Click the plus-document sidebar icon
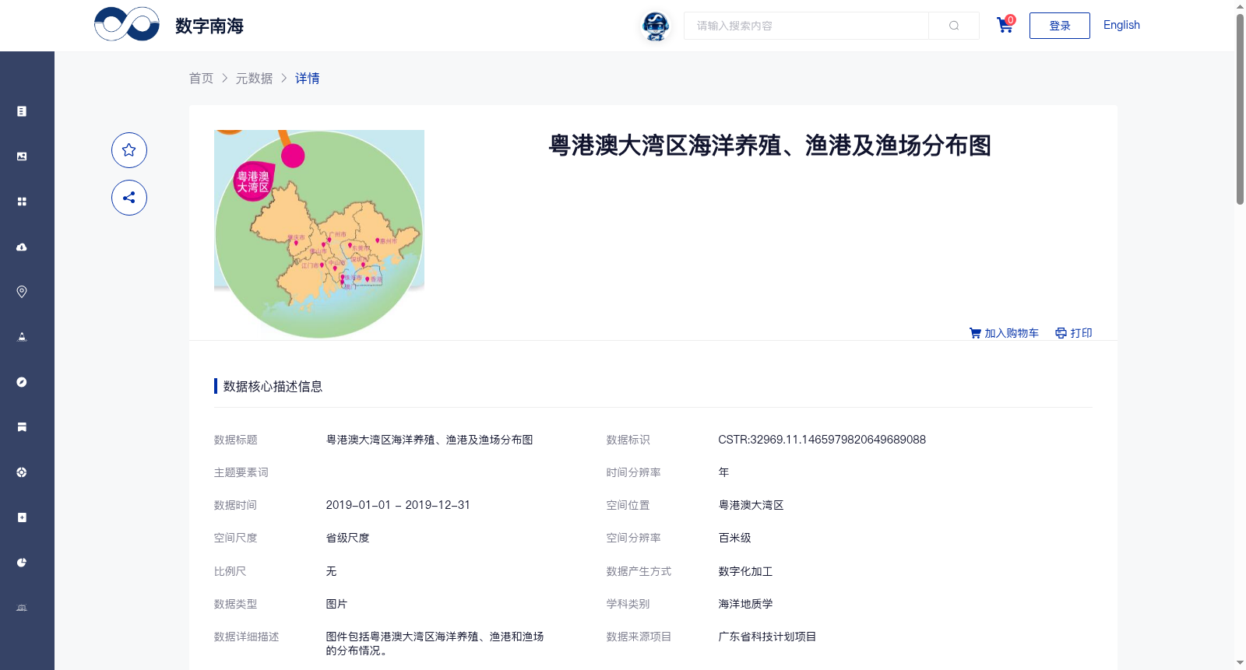The image size is (1246, 670). pyautogui.click(x=22, y=517)
